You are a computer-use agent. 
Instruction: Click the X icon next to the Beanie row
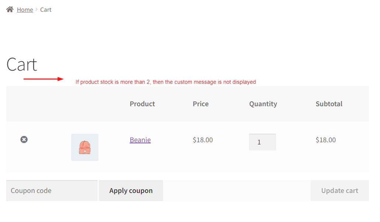[24, 139]
